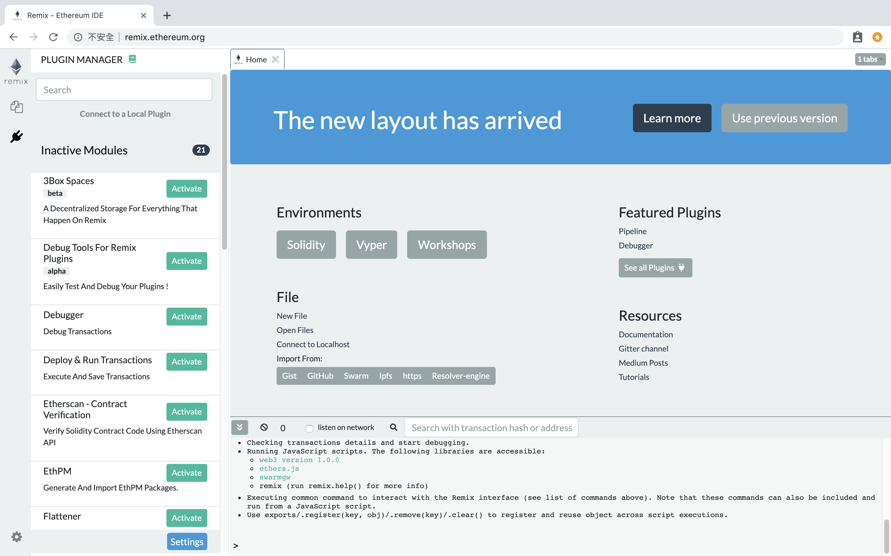Collapse the terminal with double-chevron toggle

coord(240,427)
